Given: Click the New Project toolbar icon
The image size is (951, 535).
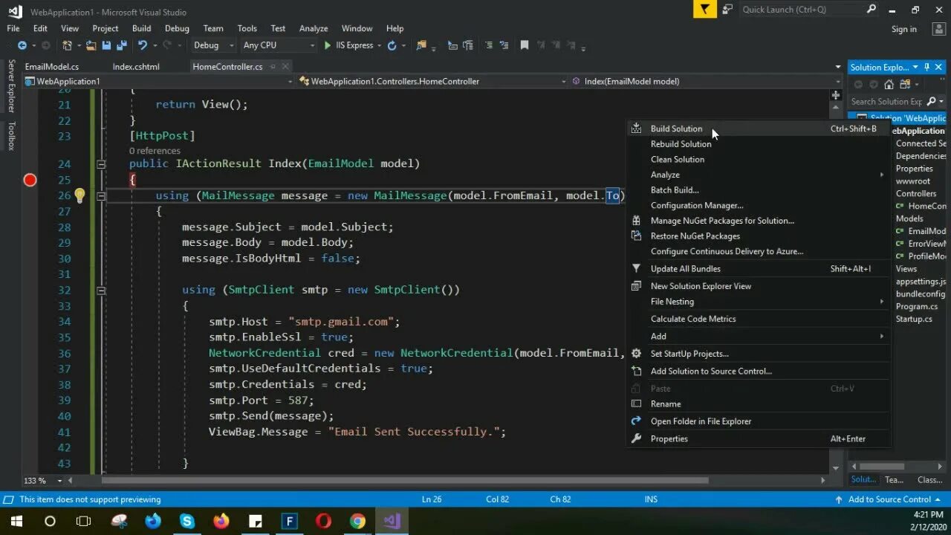Looking at the screenshot, I should [68, 45].
